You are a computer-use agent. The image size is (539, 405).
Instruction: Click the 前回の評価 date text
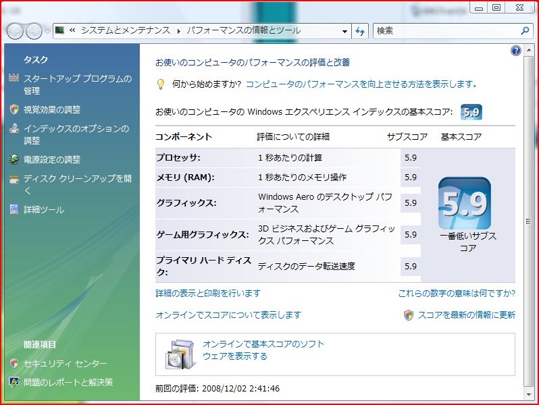217,389
